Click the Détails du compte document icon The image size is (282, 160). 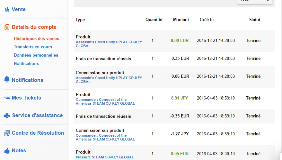(7, 27)
